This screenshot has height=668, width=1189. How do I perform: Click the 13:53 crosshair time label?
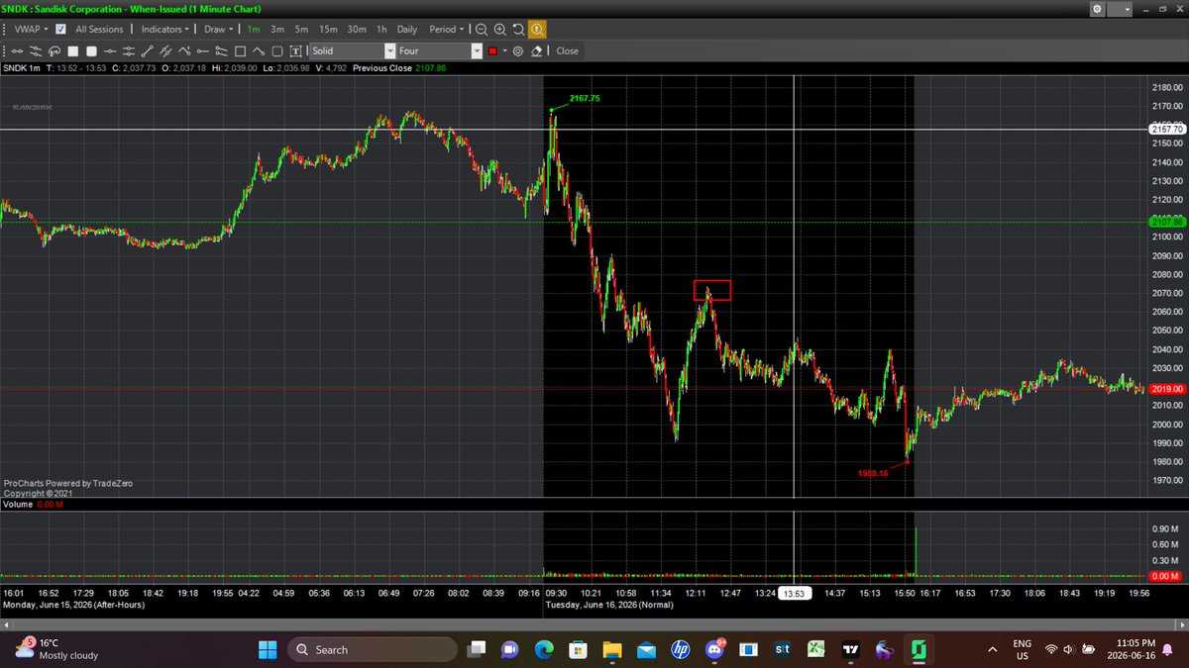point(795,594)
